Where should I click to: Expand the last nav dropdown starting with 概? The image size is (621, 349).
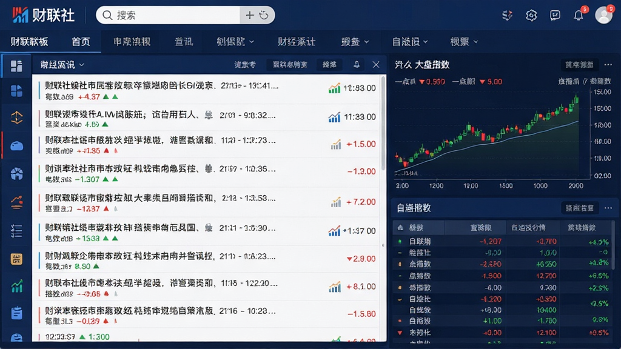coord(464,42)
